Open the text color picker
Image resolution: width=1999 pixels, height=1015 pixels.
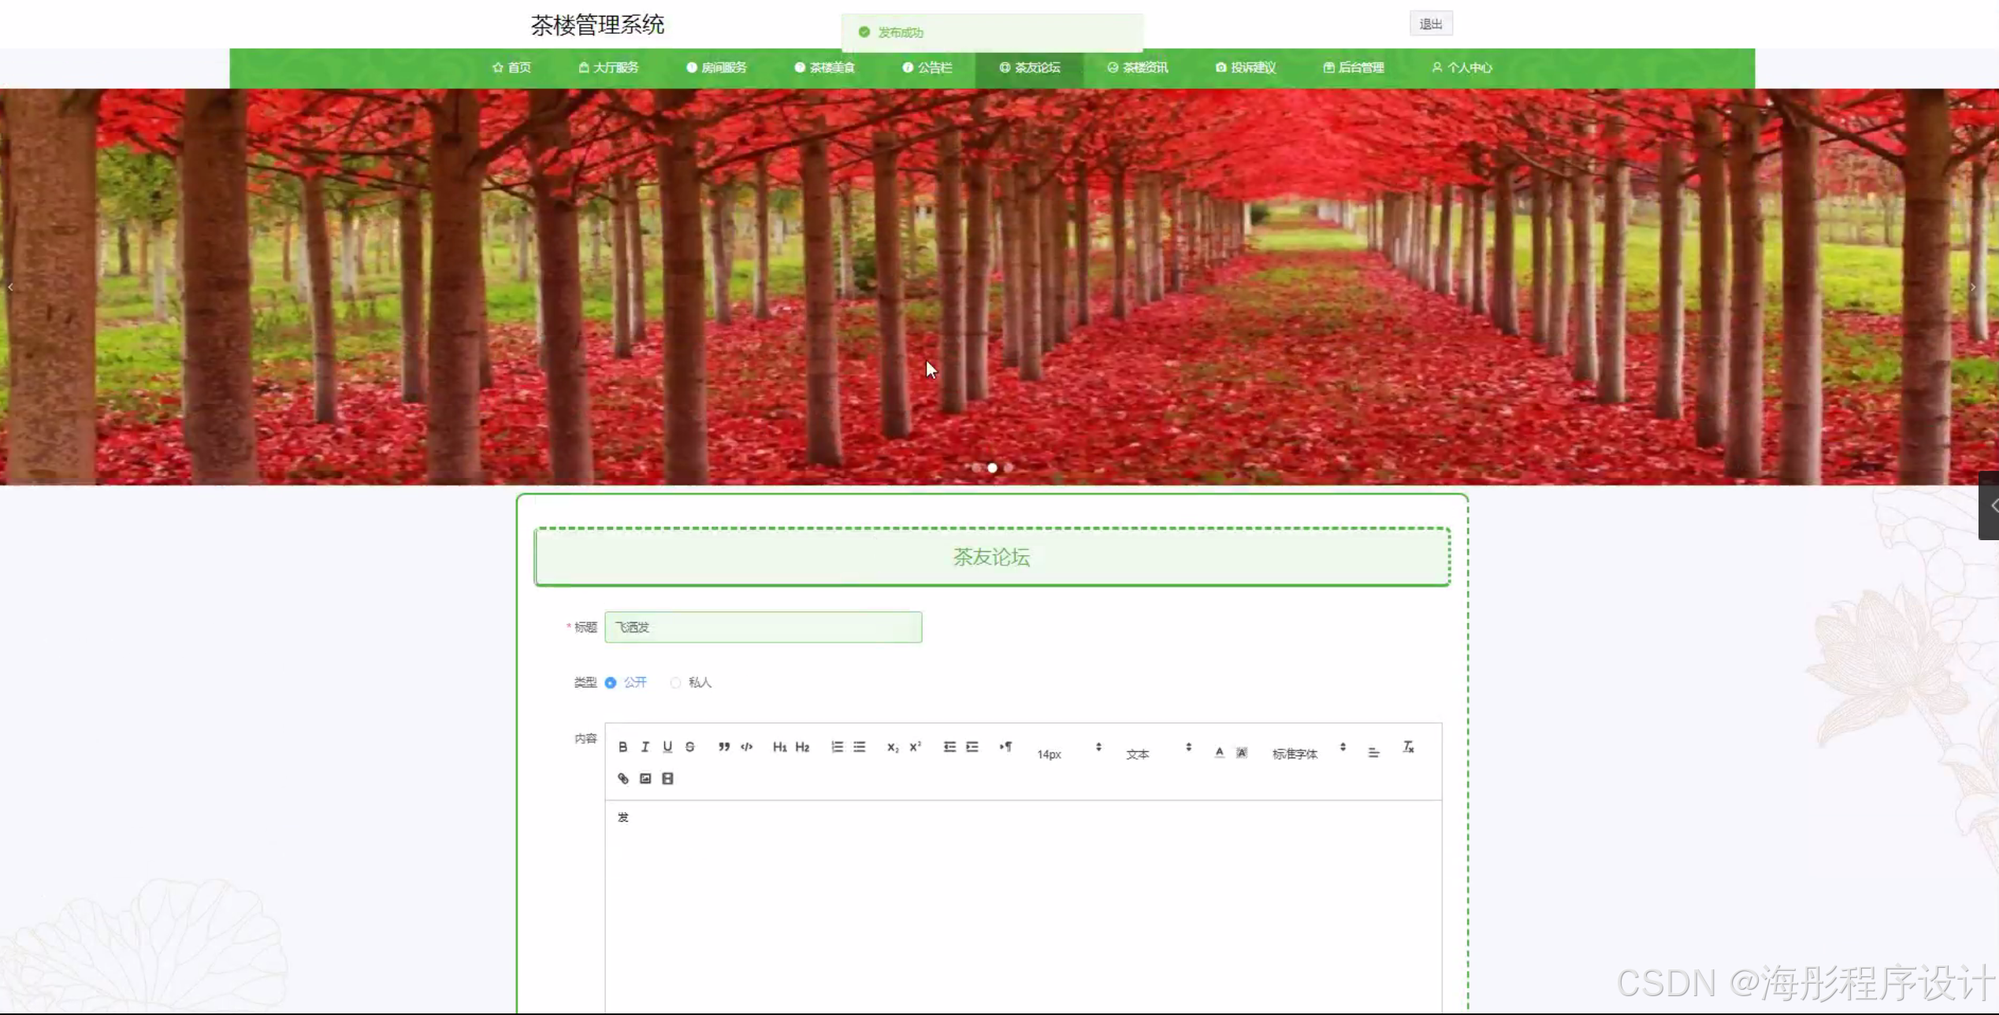1219,753
